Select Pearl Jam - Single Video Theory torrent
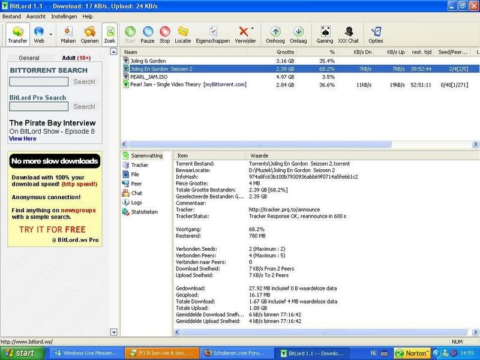Viewport: 480px width, 360px height. [300, 85]
